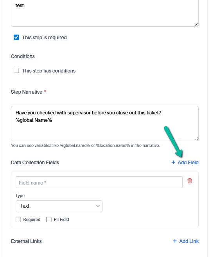The width and height of the screenshot is (210, 257).
Task: Click the chevron arrow in Type selector
Action: pos(98,206)
